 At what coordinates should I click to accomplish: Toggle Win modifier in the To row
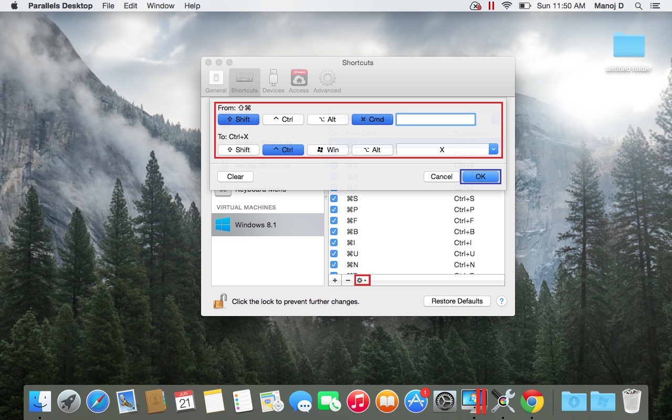328,150
